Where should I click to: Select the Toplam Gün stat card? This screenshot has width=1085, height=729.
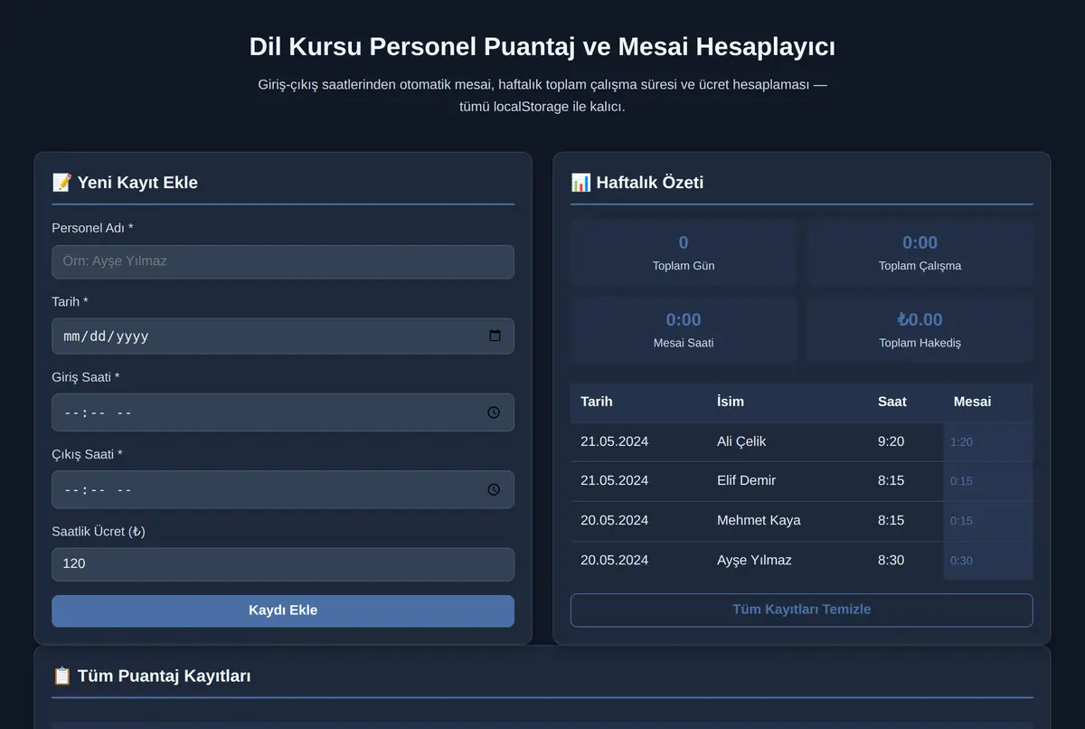tap(684, 252)
